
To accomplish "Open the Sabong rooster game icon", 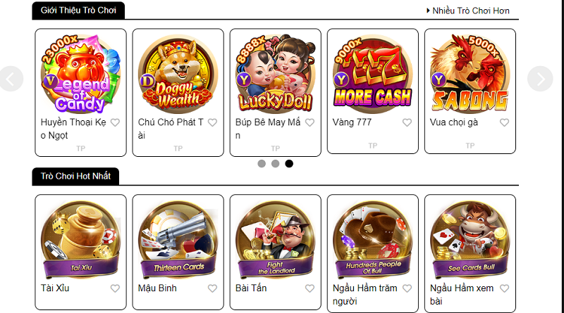I will [x=470, y=74].
